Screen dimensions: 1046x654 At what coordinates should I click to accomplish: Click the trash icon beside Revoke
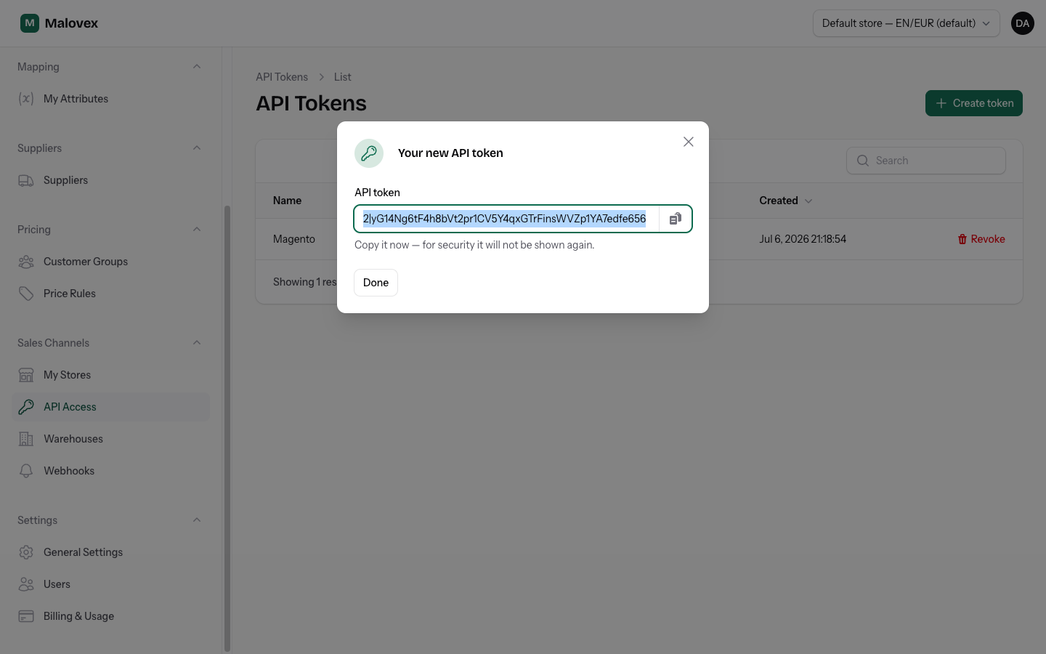pos(962,239)
